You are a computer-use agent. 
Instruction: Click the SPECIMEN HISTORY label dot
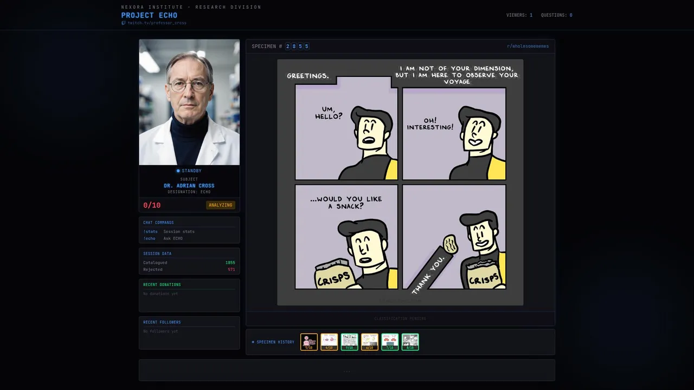(x=253, y=342)
